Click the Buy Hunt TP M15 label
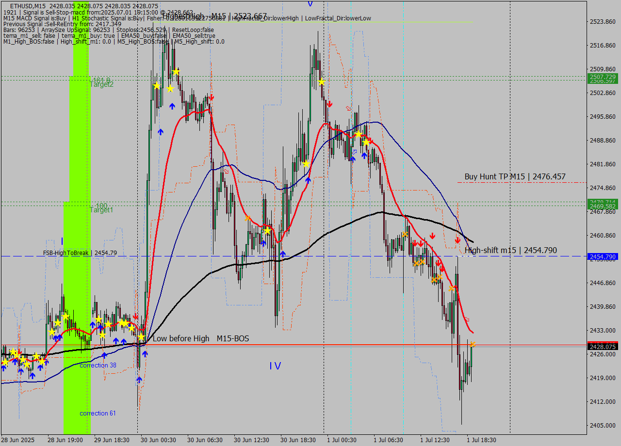 pyautogui.click(x=515, y=176)
